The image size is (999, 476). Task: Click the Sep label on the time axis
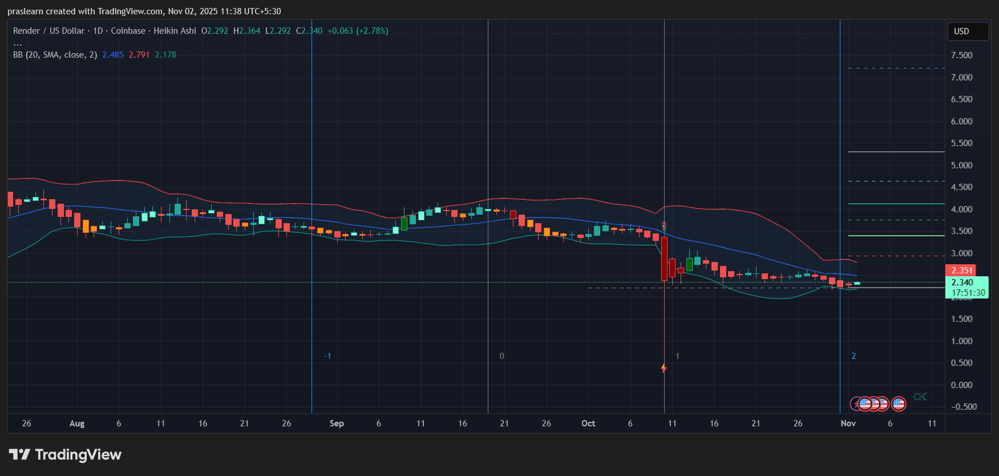[337, 423]
